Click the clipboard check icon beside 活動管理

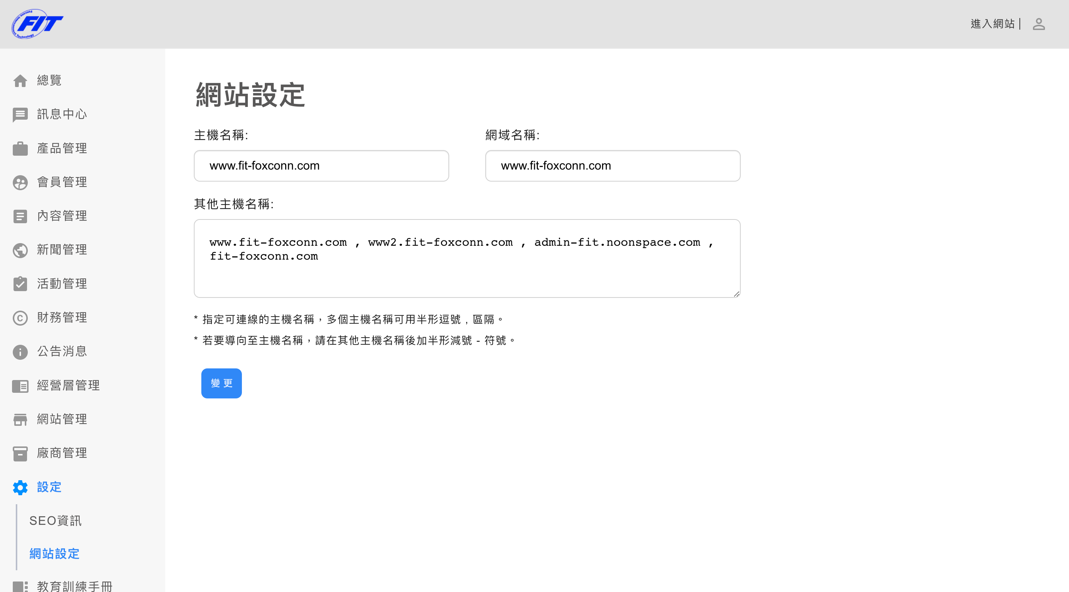click(20, 284)
